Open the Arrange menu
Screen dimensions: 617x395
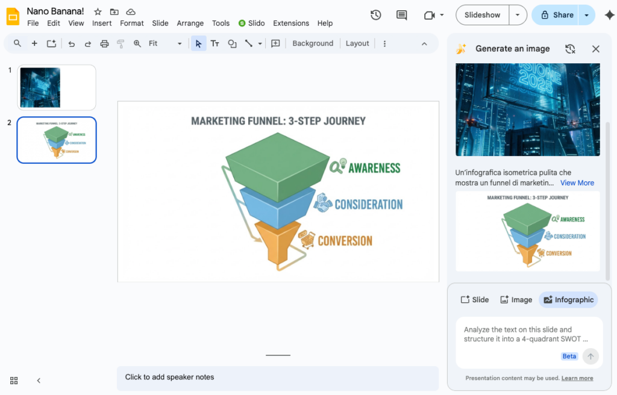(x=190, y=23)
